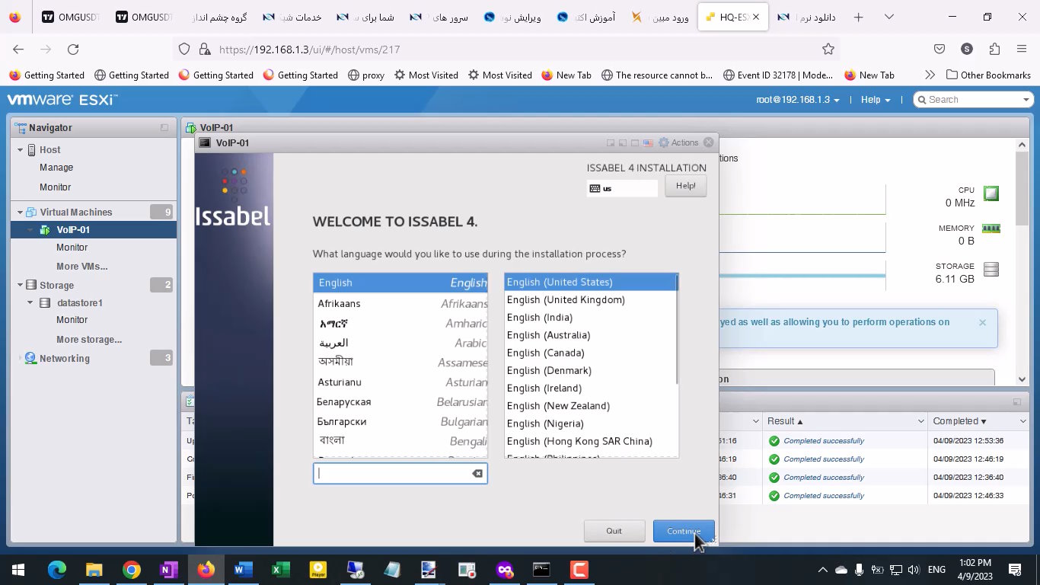
Task: Switch to first OMGUSDT browser tab
Action: 70,17
